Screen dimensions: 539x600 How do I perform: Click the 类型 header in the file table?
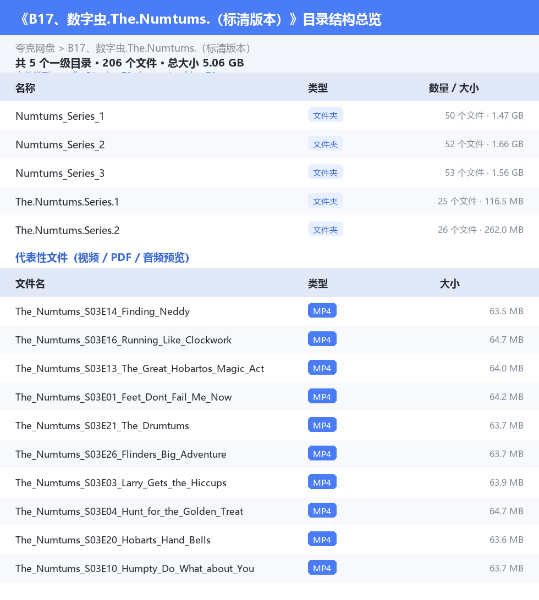[318, 284]
